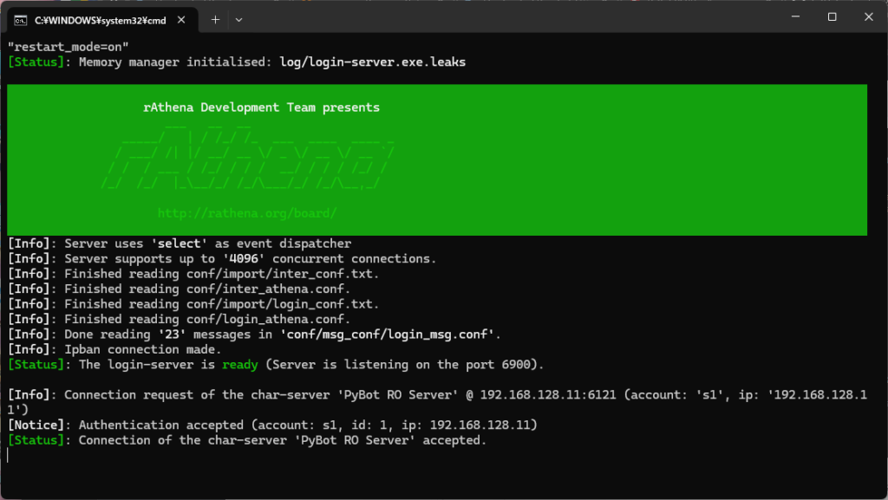The height and width of the screenshot is (500, 888).
Task: Maximize the terminal window
Action: click(x=832, y=17)
